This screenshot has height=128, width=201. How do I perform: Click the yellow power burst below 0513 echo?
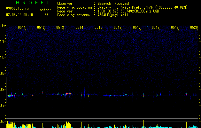coord(68,124)
